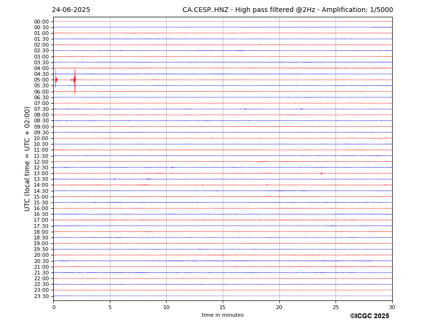Select the 07:30 row label
Screen dimensions: 445x334
(x=41, y=109)
